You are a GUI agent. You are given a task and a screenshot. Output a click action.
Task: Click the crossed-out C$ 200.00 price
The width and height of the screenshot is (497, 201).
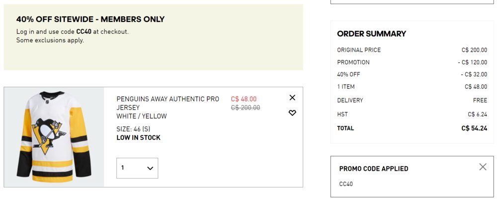246,108
